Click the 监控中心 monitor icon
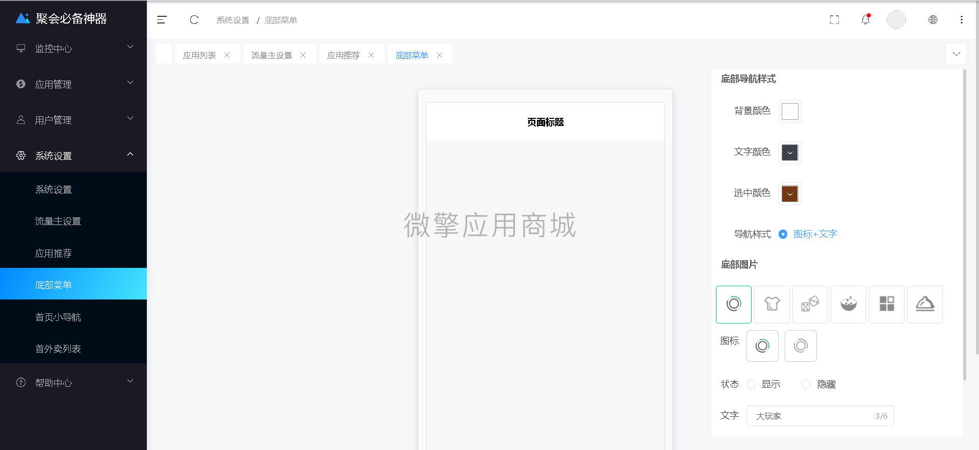The image size is (979, 450). (21, 48)
